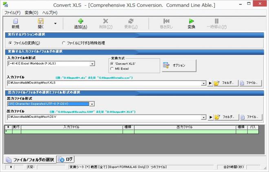This screenshot has height=172, width=269.
Task: Close the Convert XLS window
Action: [260, 4]
